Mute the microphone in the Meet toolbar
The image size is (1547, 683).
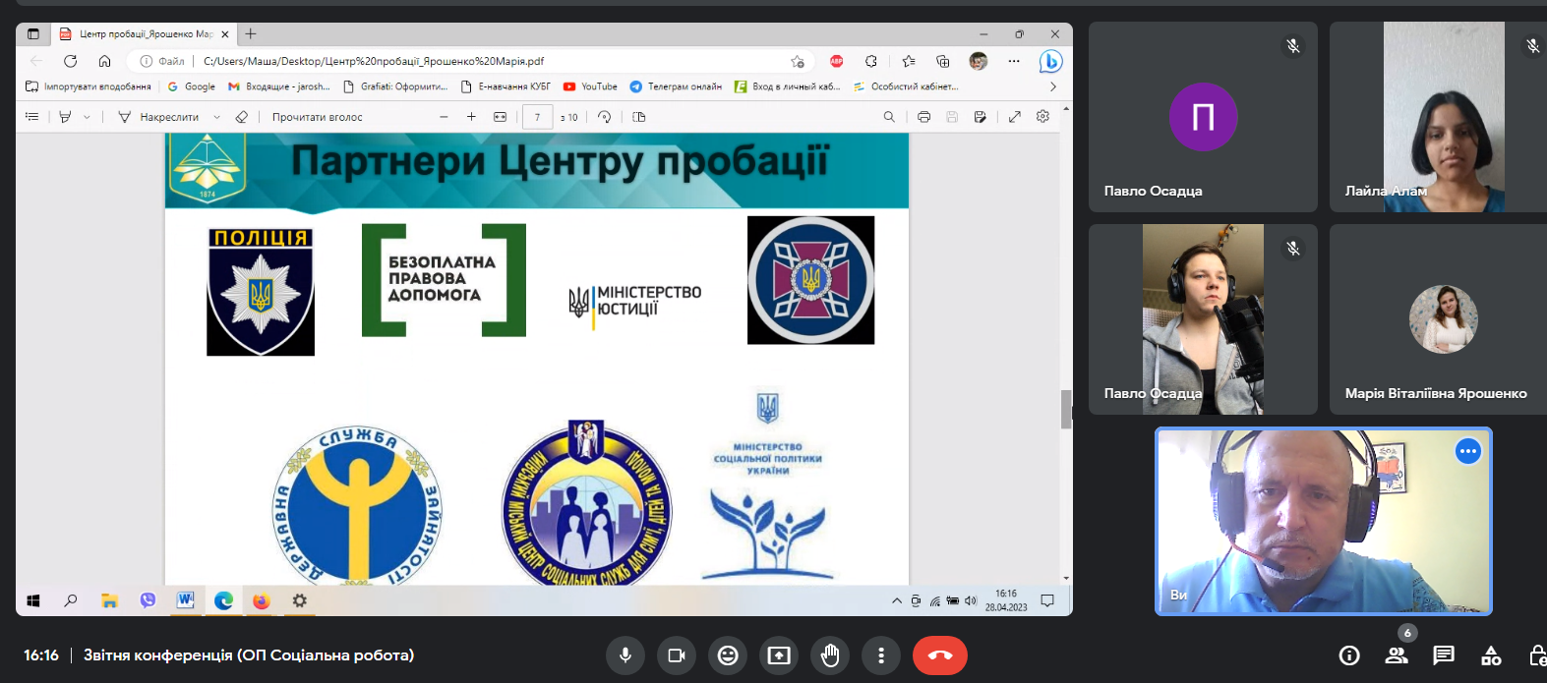coord(625,655)
